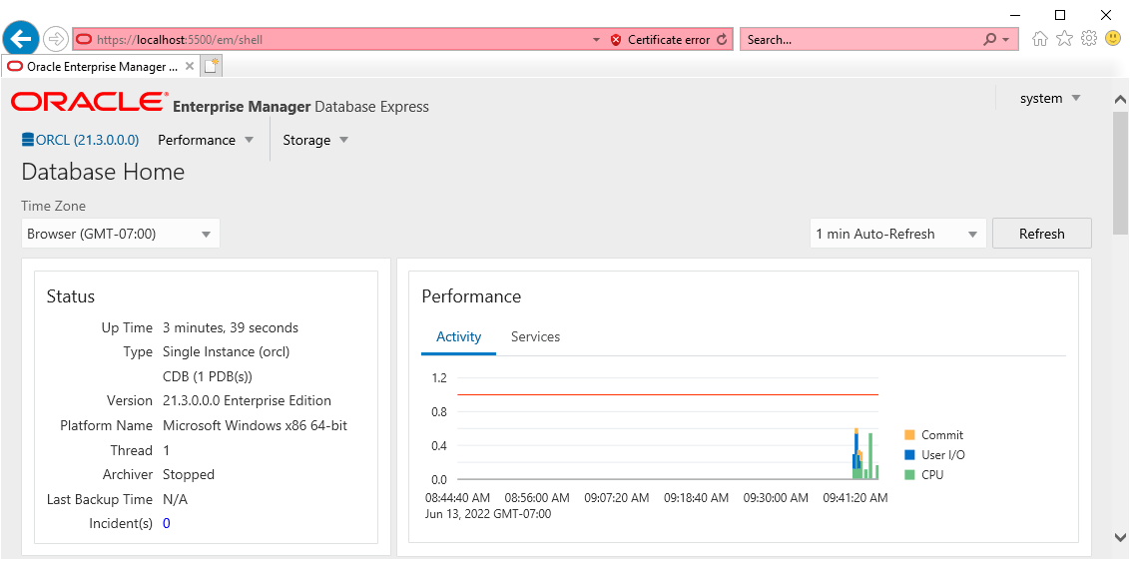Switch to the Services tab
This screenshot has height=565, width=1130.
(x=535, y=336)
